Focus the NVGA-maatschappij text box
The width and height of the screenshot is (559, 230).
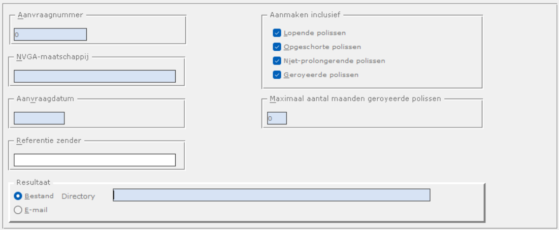click(94, 76)
